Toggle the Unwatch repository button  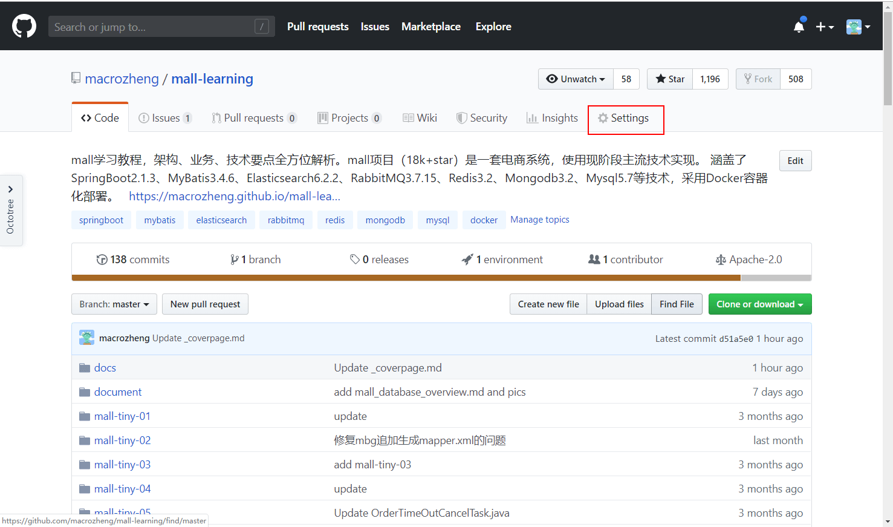(576, 79)
